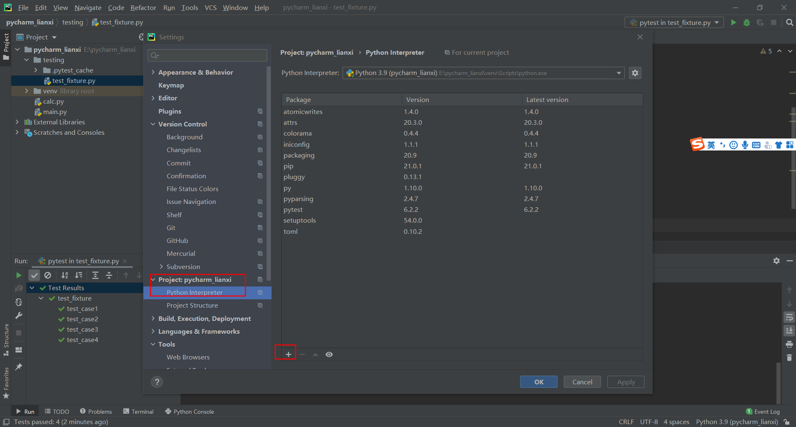
Task: Install package with plus icon
Action: click(x=289, y=354)
